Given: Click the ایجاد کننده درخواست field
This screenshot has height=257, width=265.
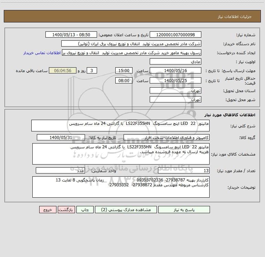Looking at the screenshot, I should coord(131,53).
